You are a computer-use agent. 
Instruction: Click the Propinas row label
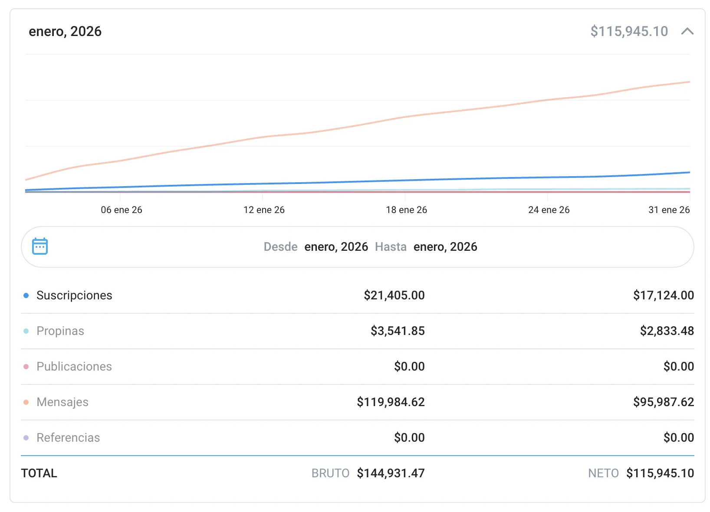(x=60, y=331)
